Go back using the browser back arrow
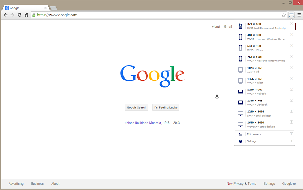The height and width of the screenshot is (190, 303). pyautogui.click(x=6, y=15)
